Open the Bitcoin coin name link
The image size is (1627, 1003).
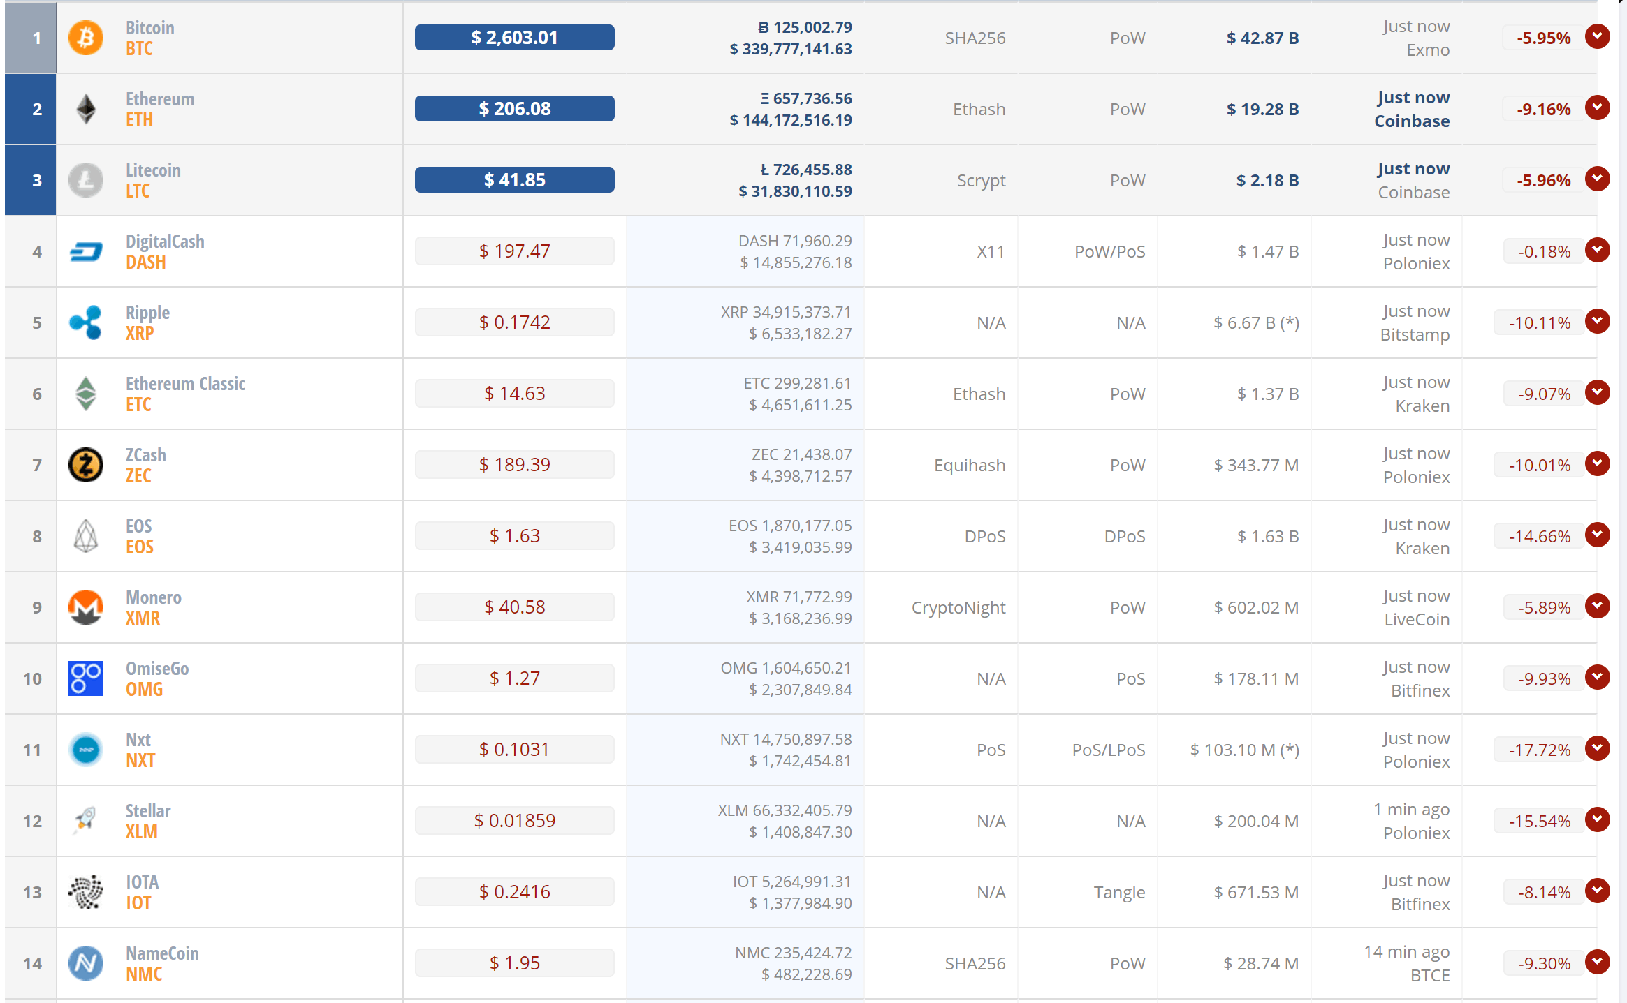pyautogui.click(x=150, y=28)
